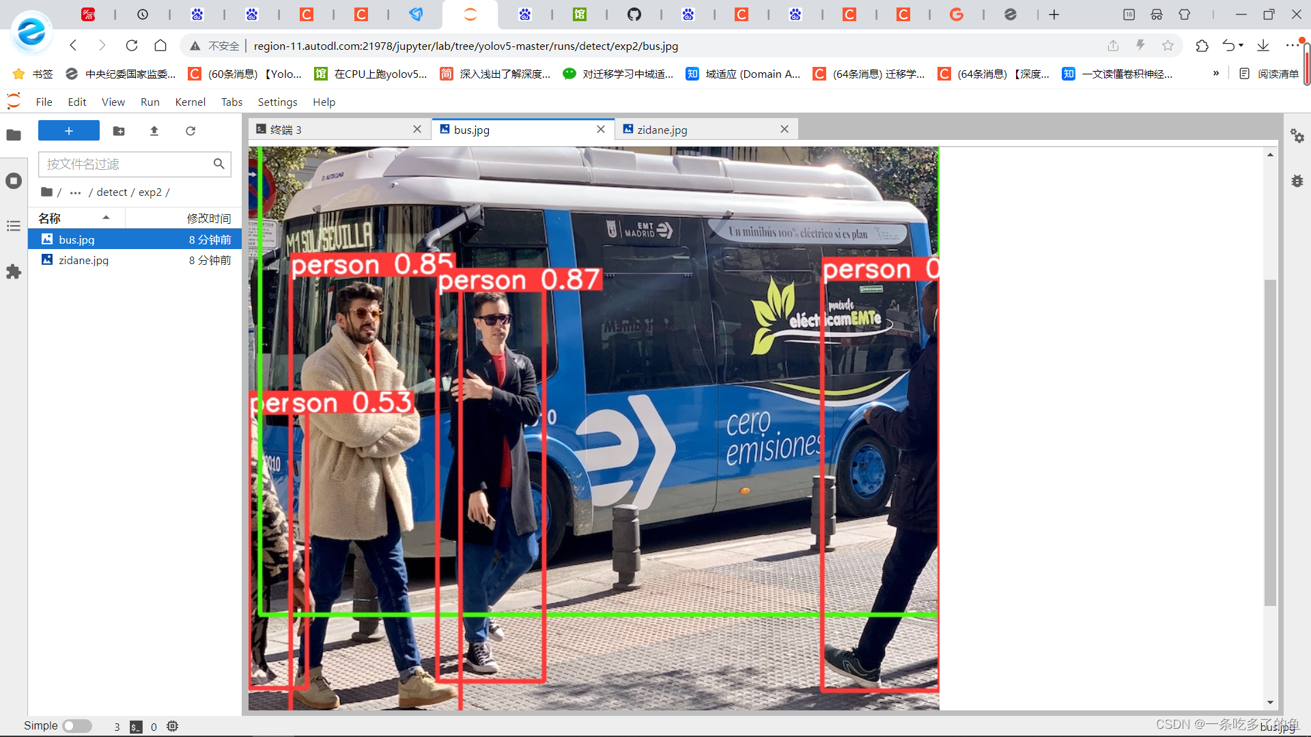Viewport: 1311px width, 737px height.
Task: Open the extension manager sidebar panel
Action: (14, 272)
